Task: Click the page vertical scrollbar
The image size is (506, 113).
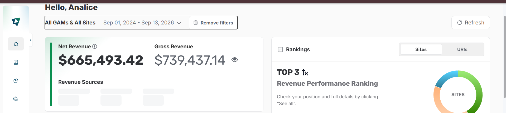Action: coord(505,56)
